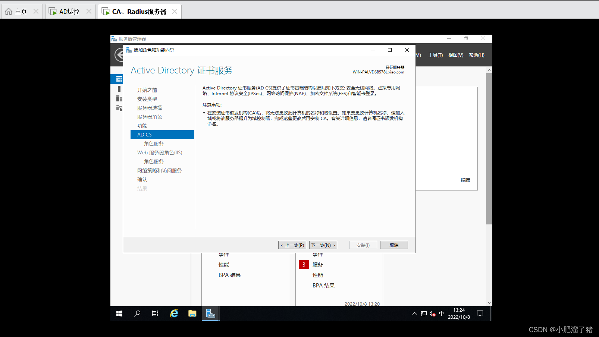Click the Server Manager title bar icon

[114, 39]
